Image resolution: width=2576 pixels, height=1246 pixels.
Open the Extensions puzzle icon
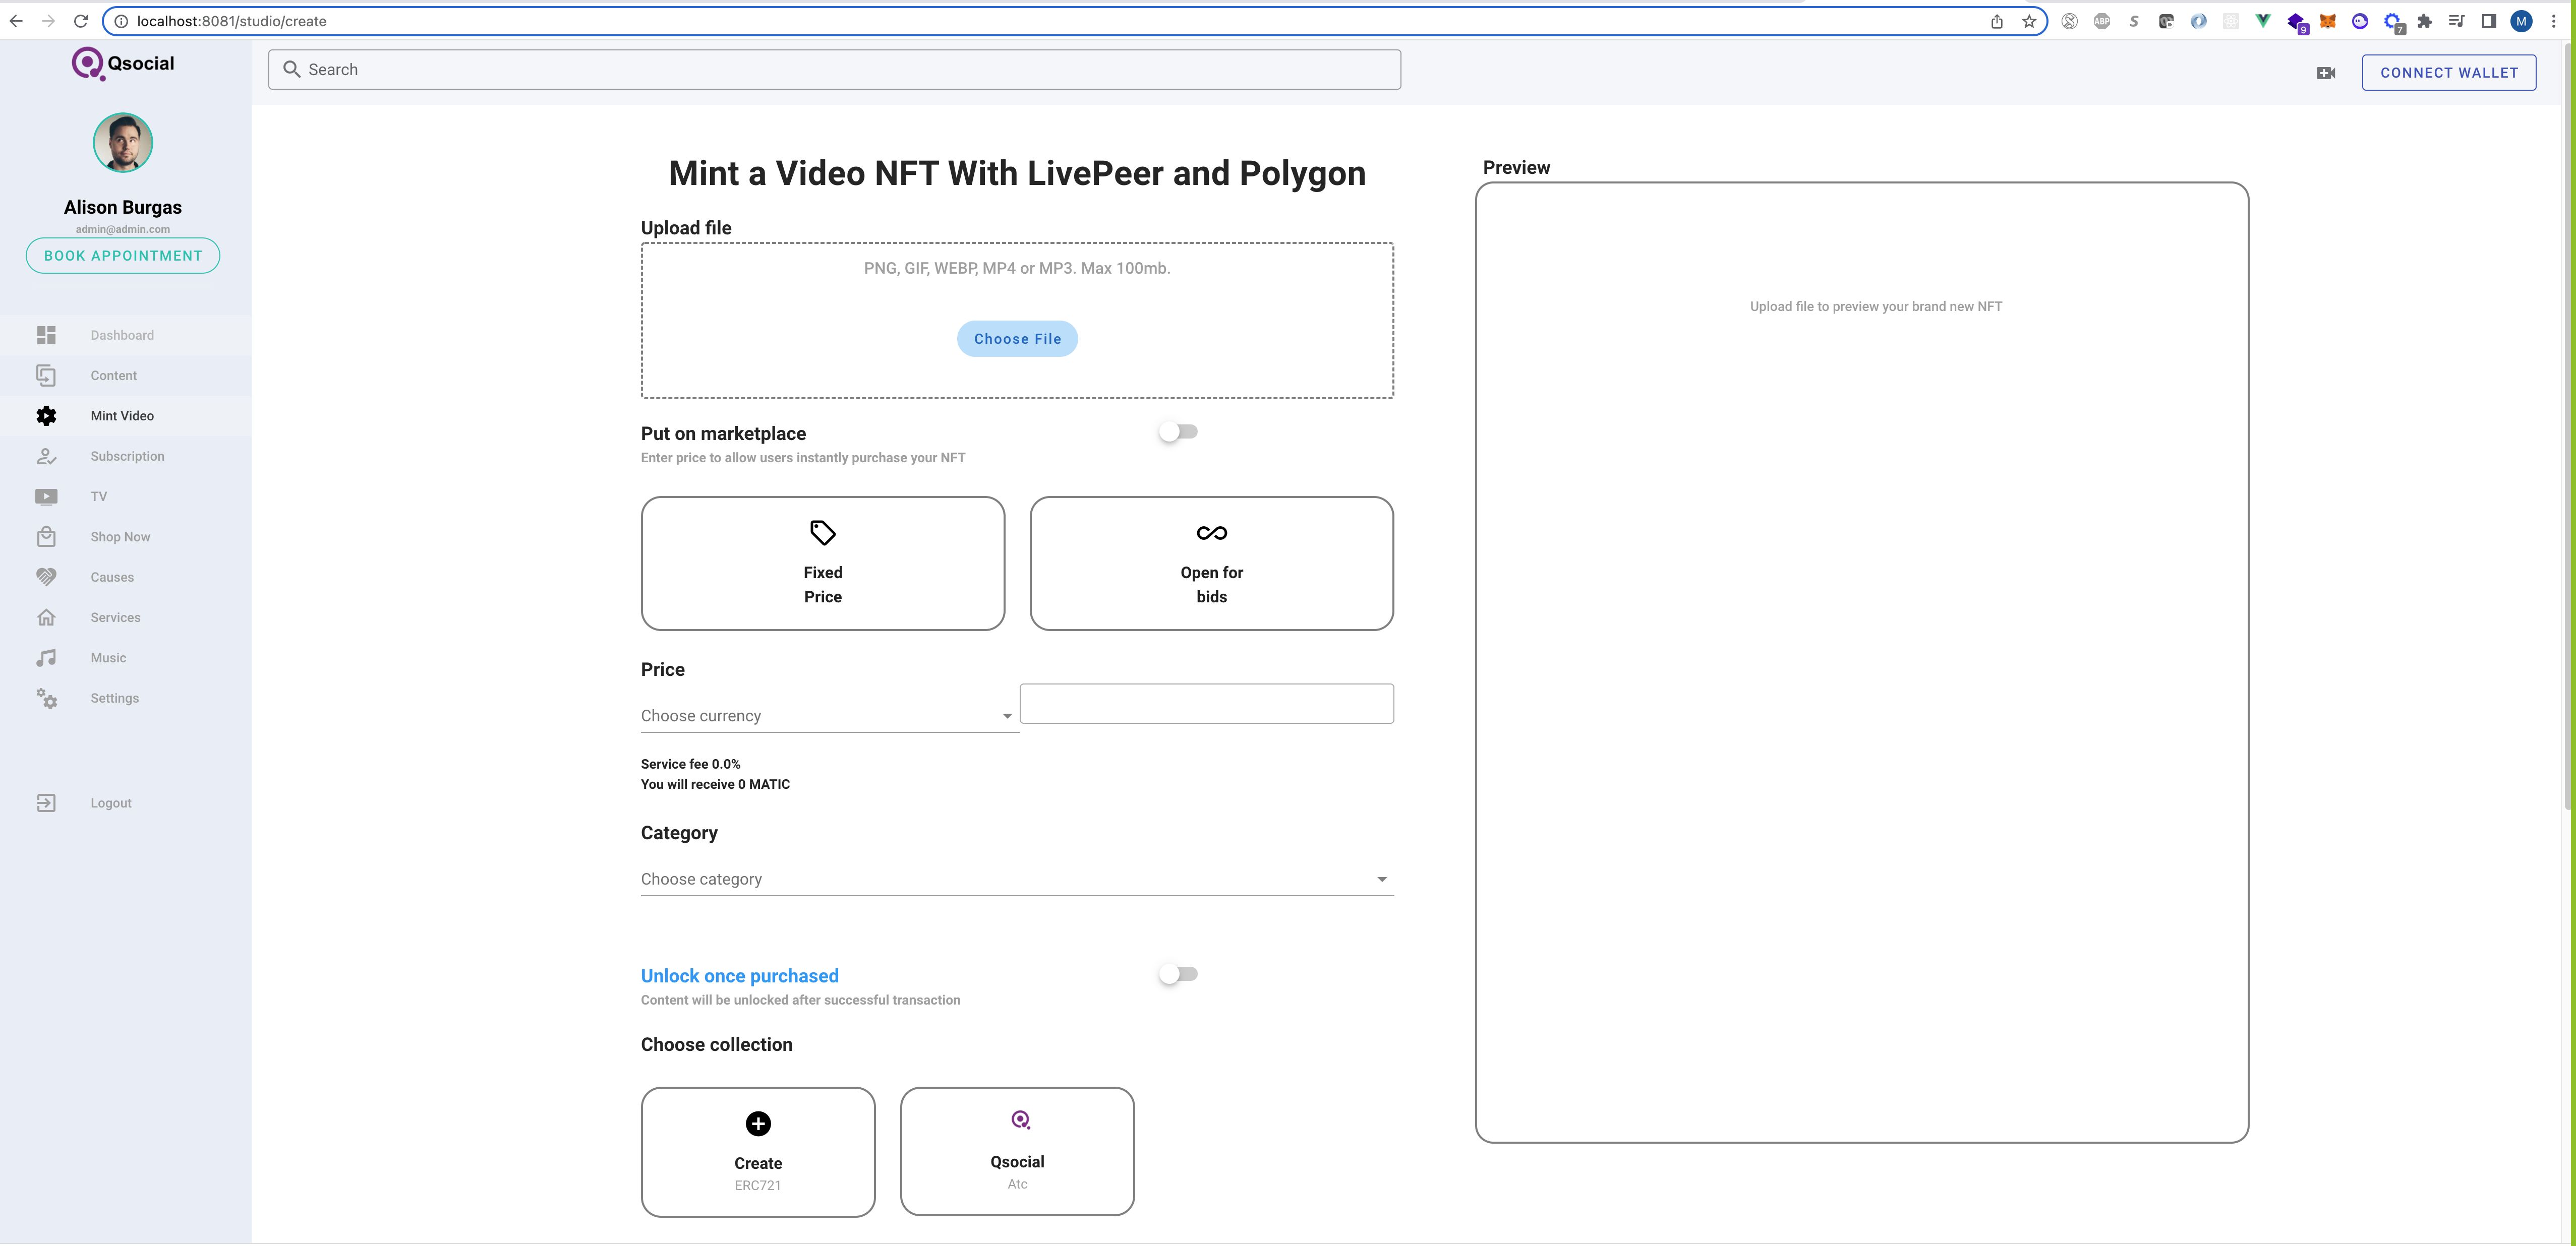[x=2424, y=21]
